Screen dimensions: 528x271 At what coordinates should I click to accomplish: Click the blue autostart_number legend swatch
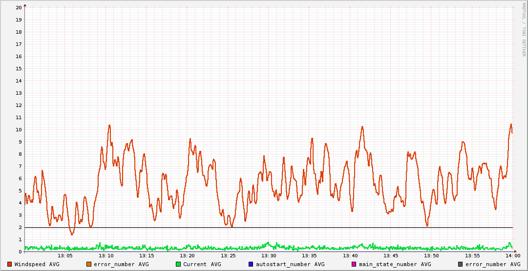(251, 264)
